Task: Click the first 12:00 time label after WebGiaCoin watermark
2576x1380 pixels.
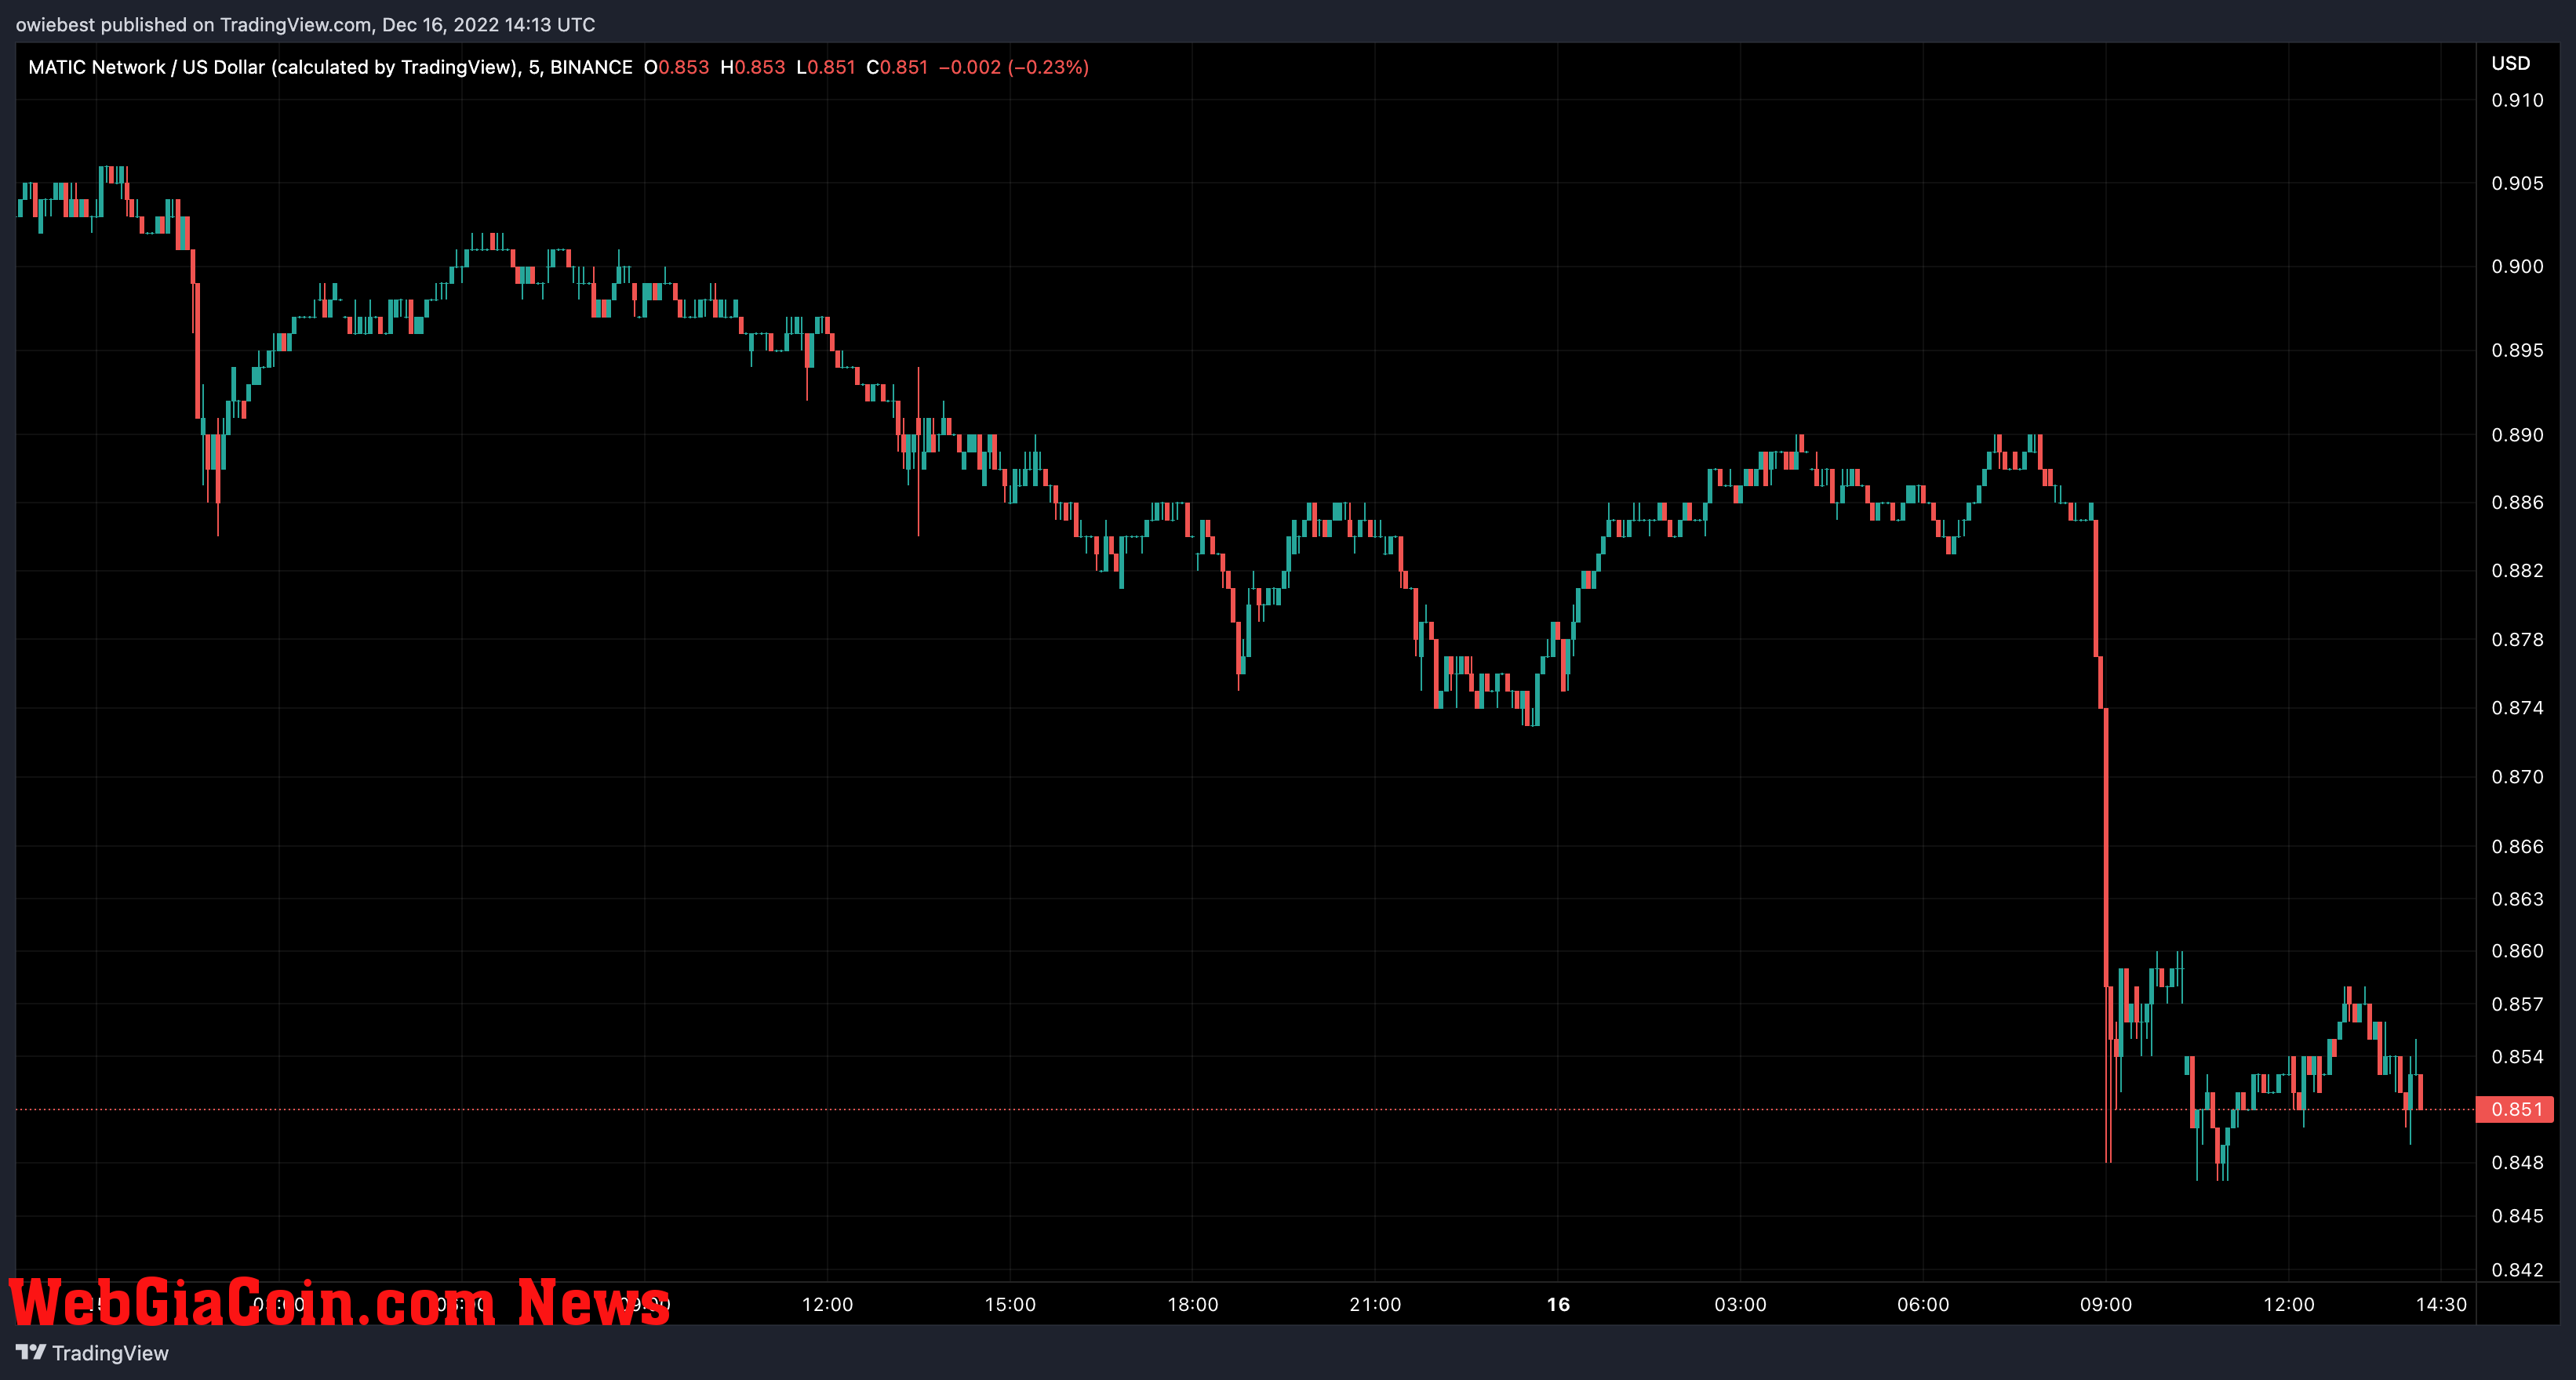Action: point(827,1304)
